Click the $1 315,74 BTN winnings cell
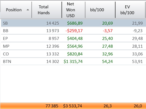This screenshot has height=109, width=146. pos(73,62)
